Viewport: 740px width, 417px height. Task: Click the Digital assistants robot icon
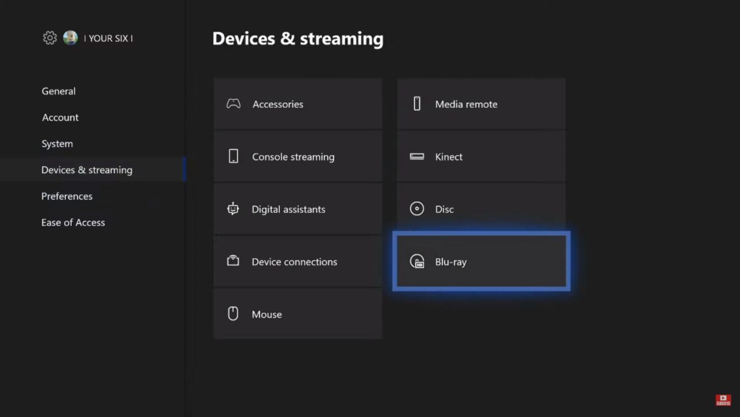coord(233,209)
